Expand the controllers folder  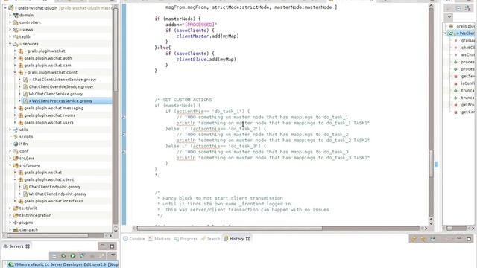click(10, 22)
